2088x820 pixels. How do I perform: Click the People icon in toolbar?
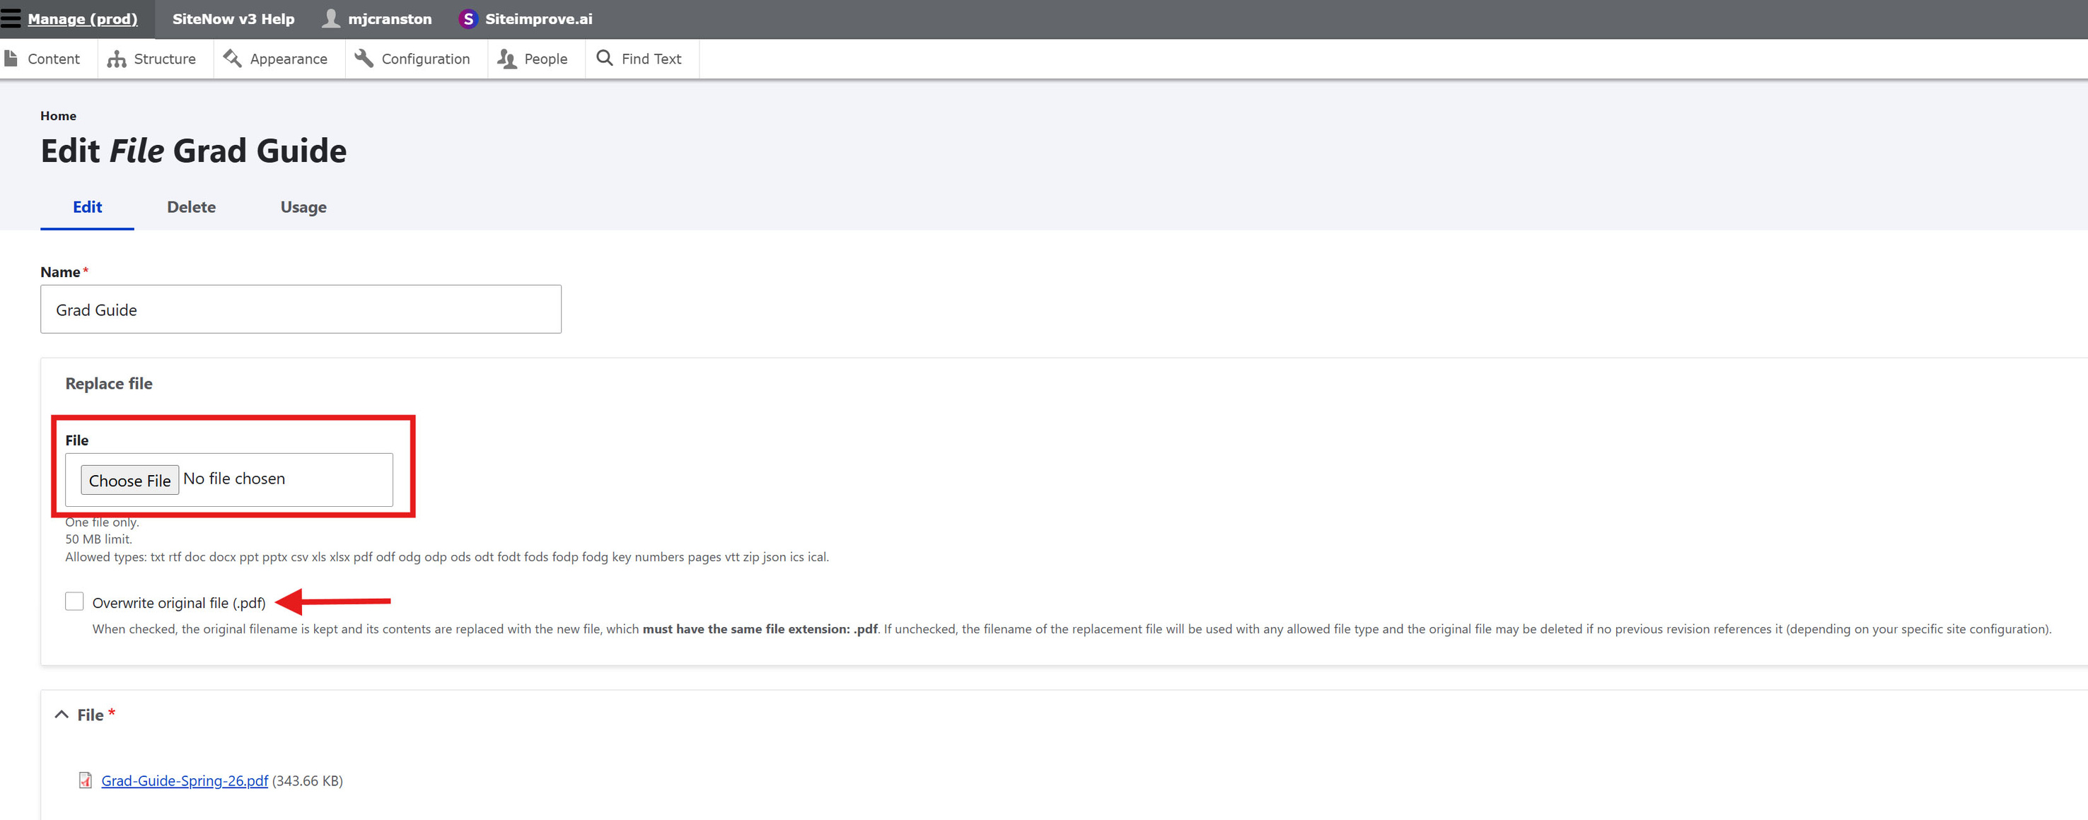point(506,59)
